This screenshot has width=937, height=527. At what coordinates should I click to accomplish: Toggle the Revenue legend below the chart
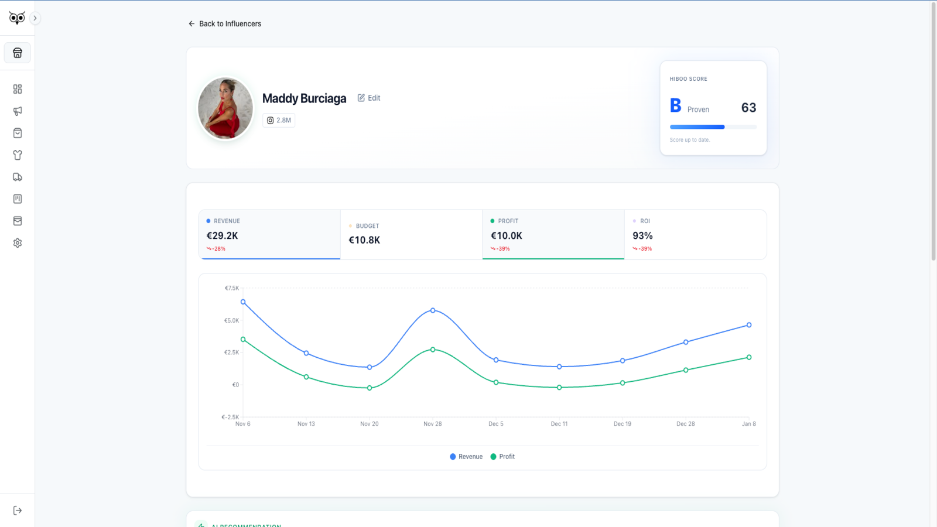(466, 456)
